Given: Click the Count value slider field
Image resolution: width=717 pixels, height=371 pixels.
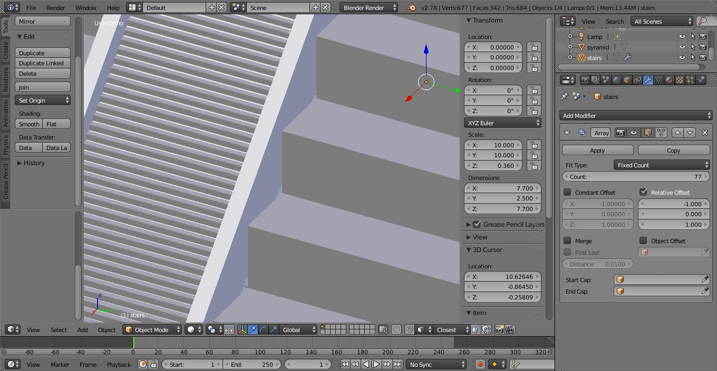Looking at the screenshot, I should point(636,177).
